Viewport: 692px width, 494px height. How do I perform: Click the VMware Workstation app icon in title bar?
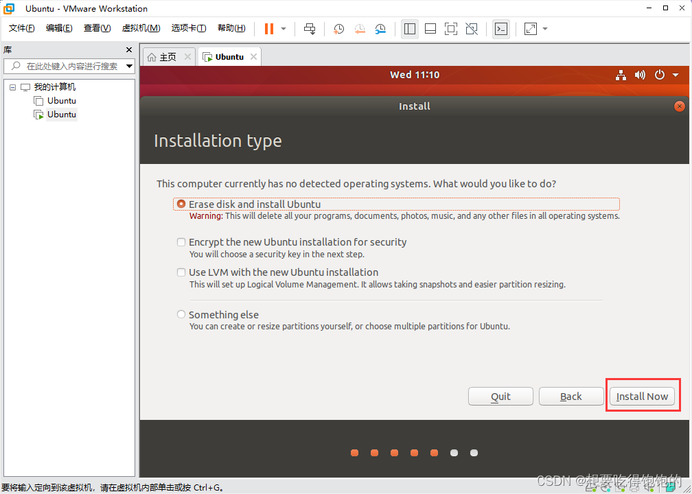pos(9,8)
